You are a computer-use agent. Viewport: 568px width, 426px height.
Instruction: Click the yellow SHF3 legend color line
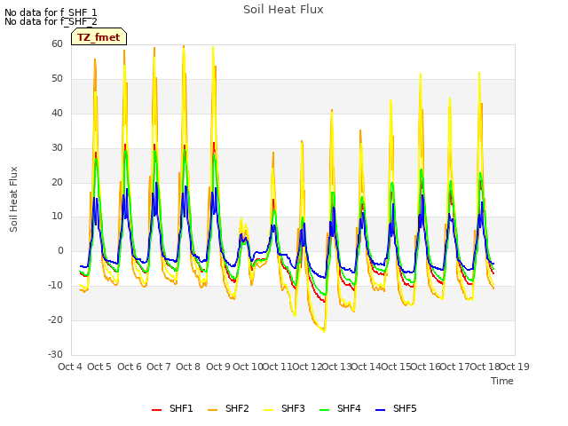coord(268,410)
